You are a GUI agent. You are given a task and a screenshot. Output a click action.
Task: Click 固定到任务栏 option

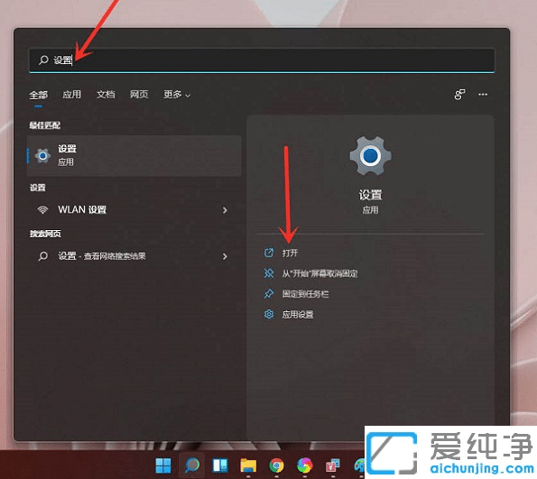point(305,294)
